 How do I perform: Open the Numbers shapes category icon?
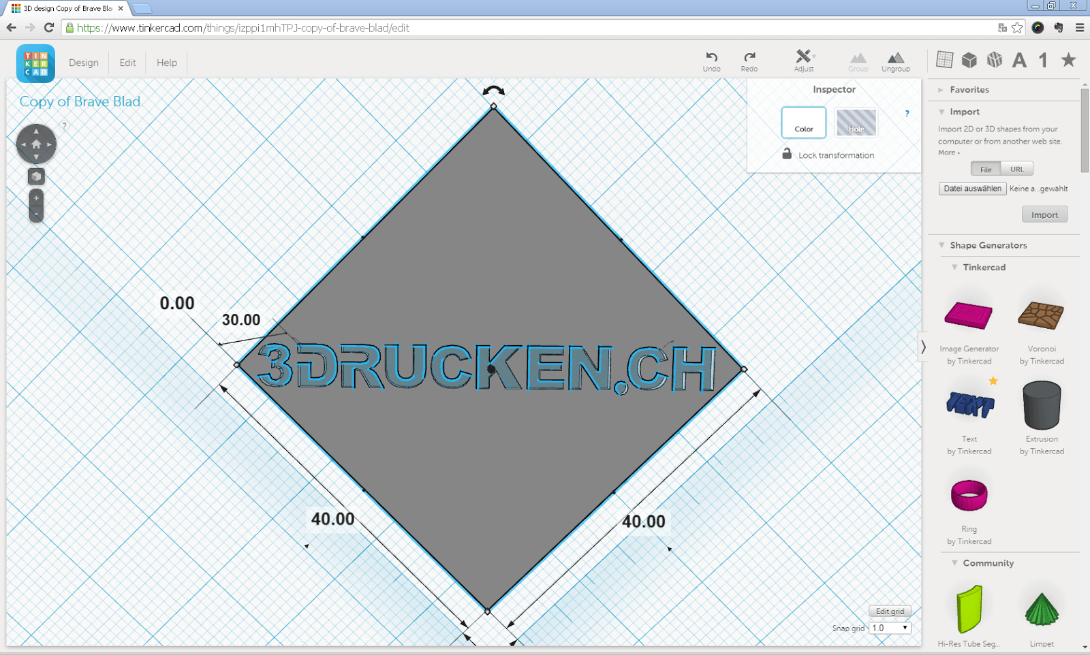[x=1042, y=60]
